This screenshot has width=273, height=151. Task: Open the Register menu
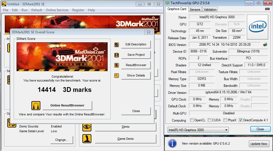pos(78,10)
